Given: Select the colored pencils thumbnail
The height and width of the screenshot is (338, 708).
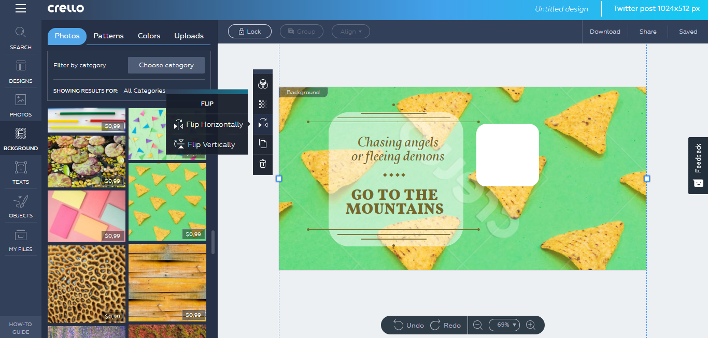Looking at the screenshot, I should [87, 120].
